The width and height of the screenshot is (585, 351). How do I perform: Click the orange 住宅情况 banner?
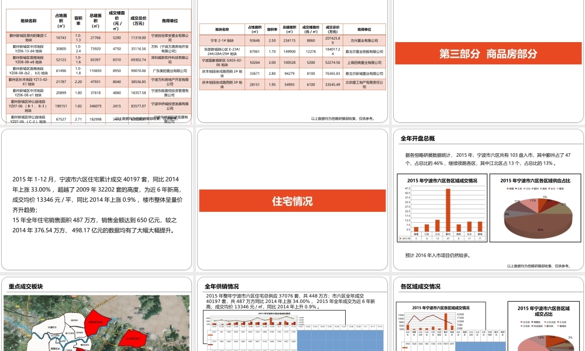point(292,201)
